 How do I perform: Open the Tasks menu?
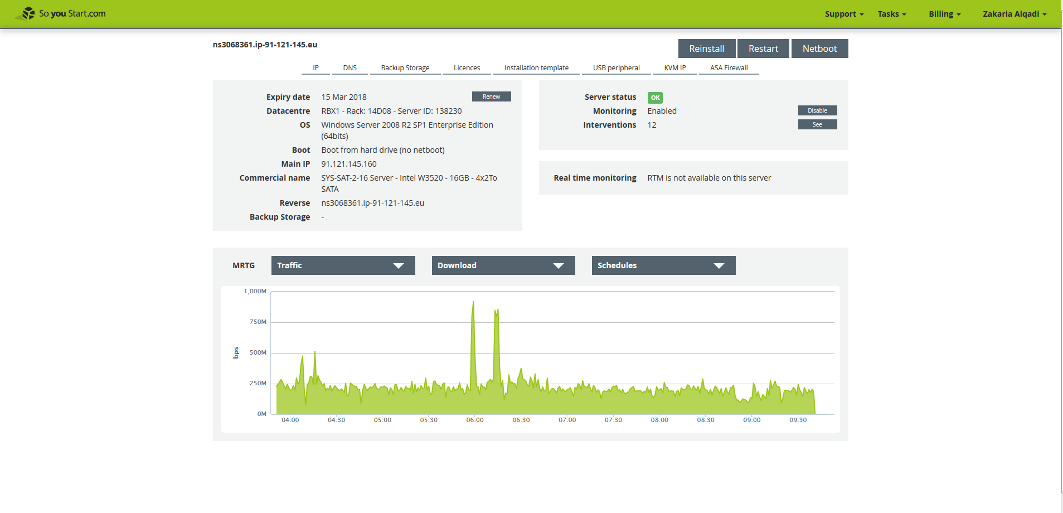(x=891, y=14)
